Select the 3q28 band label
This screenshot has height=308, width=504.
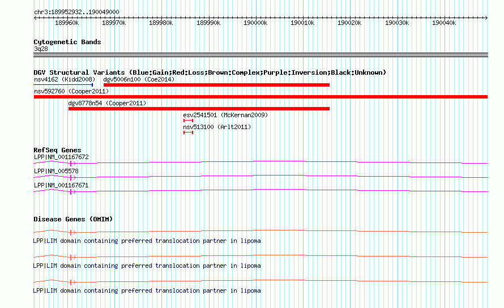41,49
